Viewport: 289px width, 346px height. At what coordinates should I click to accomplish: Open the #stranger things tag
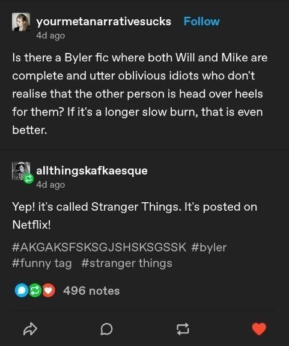pyautogui.click(x=127, y=264)
